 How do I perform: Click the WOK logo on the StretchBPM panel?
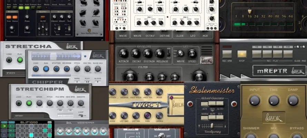[81, 89]
